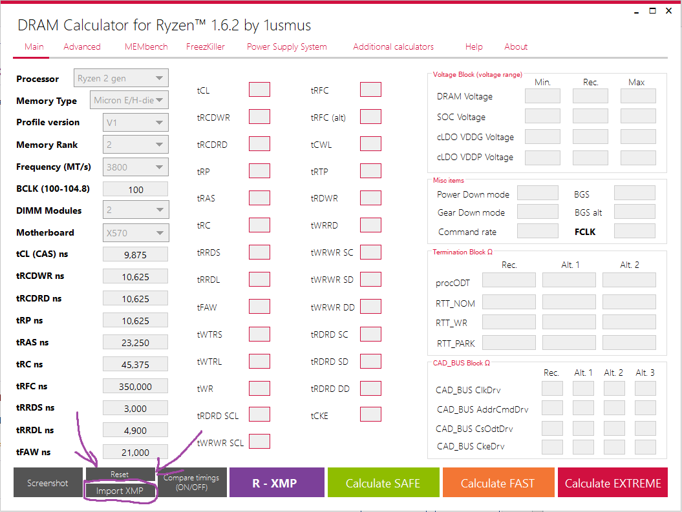
Task: Expand the Memory Type dropdown Micron E/H-die
Action: pyautogui.click(x=129, y=100)
